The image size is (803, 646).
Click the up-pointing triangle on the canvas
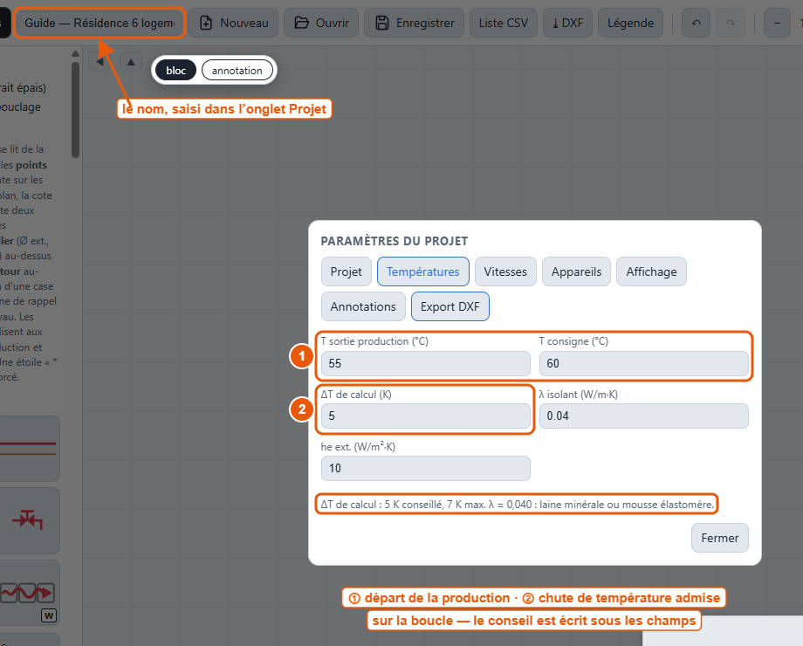(131, 62)
